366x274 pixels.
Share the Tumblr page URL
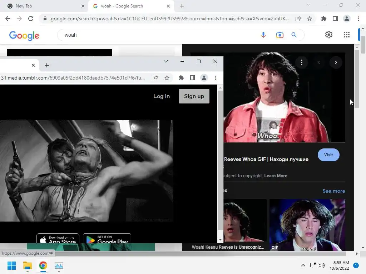pos(155,78)
